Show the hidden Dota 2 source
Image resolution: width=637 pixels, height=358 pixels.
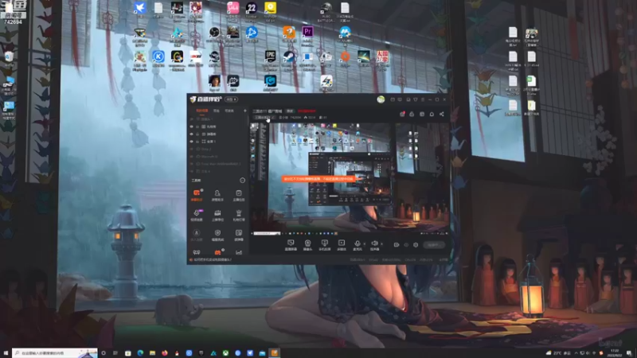(x=192, y=149)
